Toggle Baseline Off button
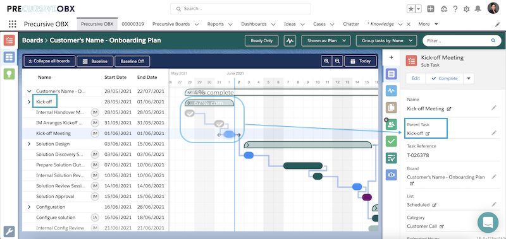 pyautogui.click(x=132, y=61)
